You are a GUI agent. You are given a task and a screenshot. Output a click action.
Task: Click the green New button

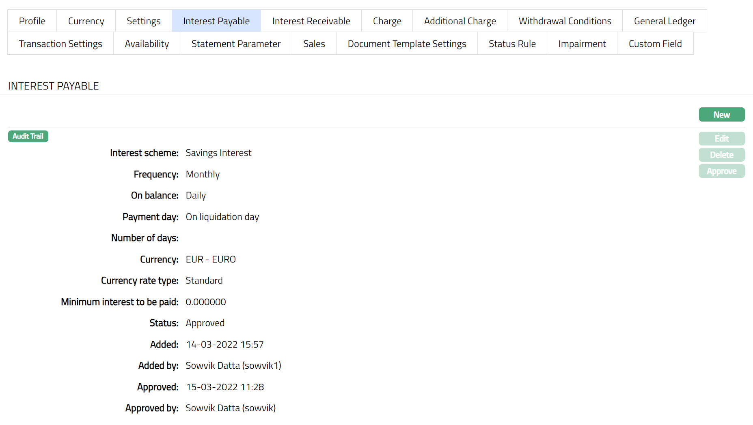click(x=722, y=115)
